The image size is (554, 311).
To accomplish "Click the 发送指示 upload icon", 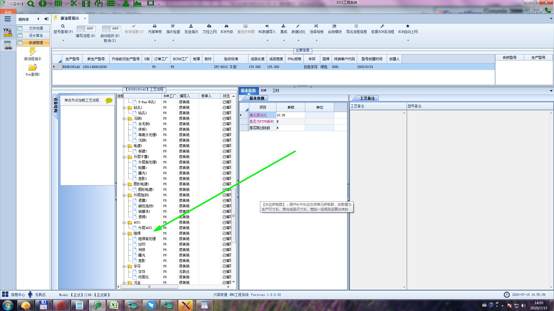I will [191, 26].
